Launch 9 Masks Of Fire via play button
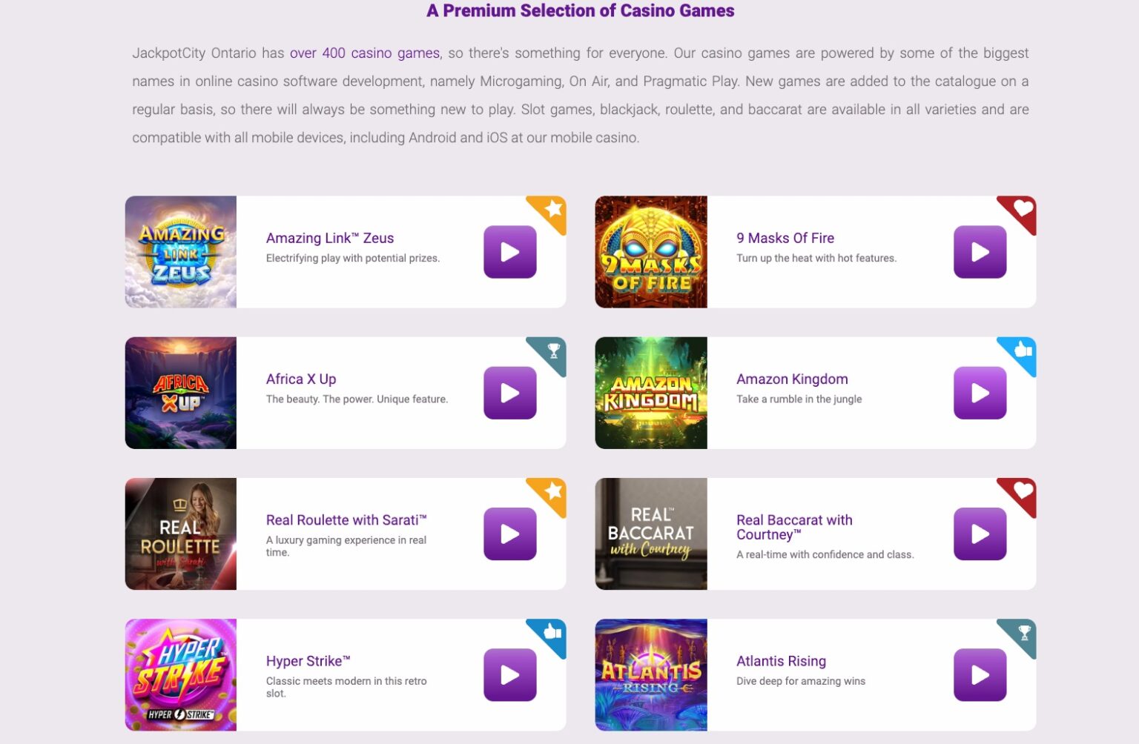This screenshot has width=1139, height=744. [980, 252]
